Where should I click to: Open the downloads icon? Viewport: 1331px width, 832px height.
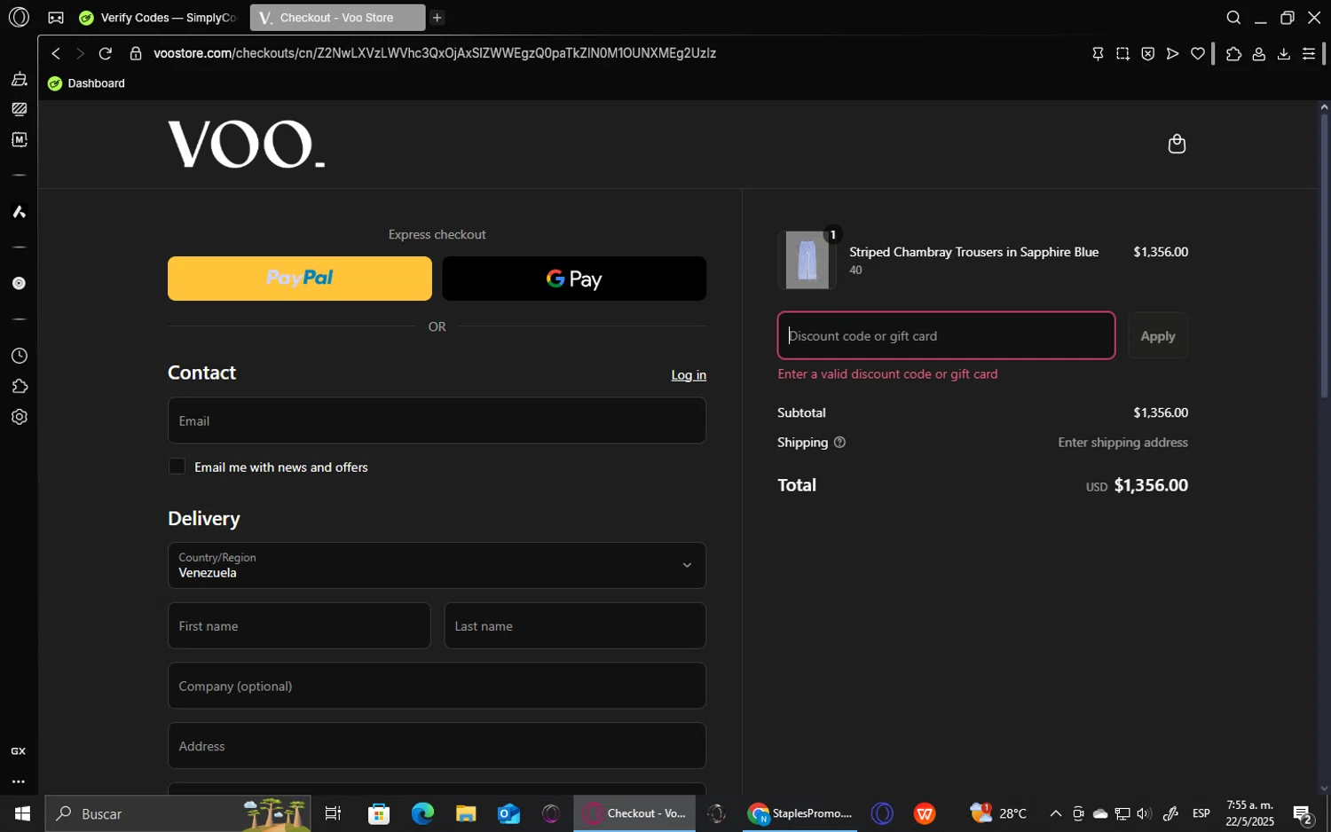point(1283,53)
